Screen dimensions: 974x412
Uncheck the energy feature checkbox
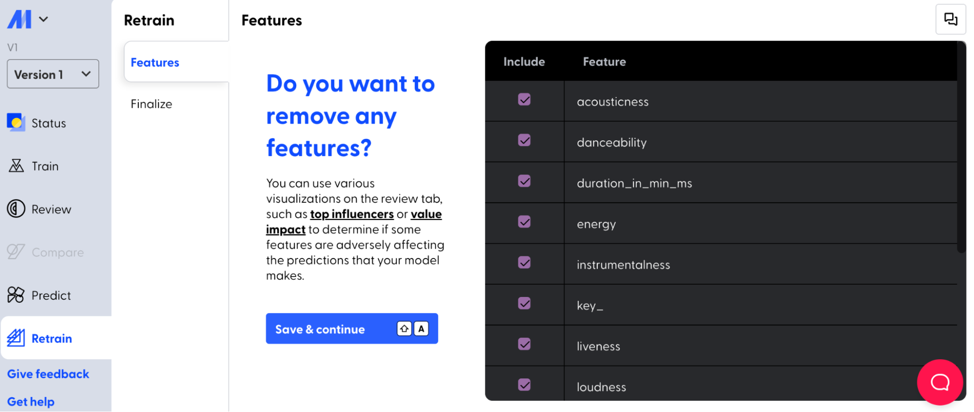(x=524, y=222)
